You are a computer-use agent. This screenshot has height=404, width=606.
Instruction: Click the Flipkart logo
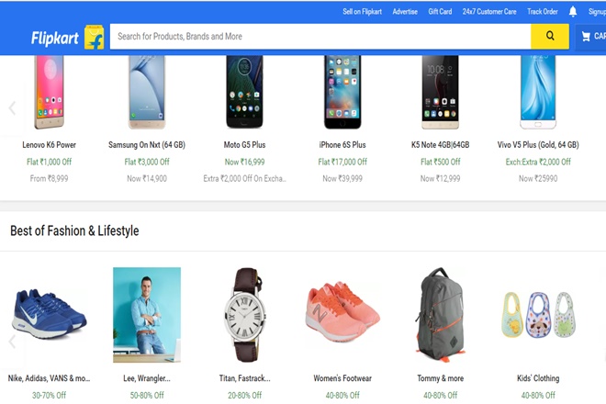(57, 37)
